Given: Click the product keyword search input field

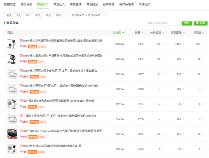Looking at the screenshot, I should click(x=163, y=23).
